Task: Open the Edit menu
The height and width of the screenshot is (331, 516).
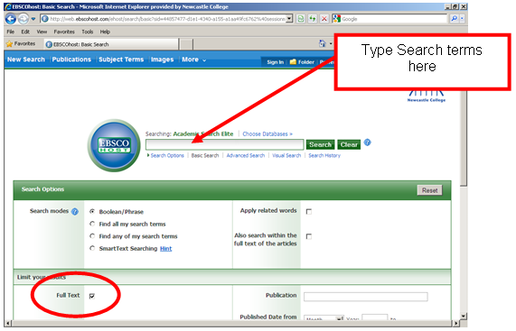Action: (25, 32)
